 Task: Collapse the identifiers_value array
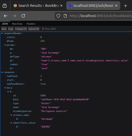[11, 123]
